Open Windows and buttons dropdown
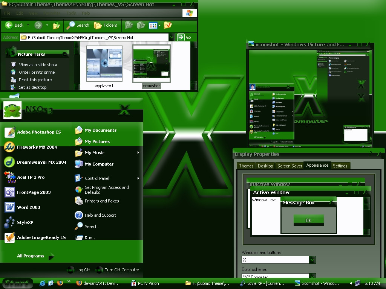The width and height of the screenshot is (386, 289). 312,260
